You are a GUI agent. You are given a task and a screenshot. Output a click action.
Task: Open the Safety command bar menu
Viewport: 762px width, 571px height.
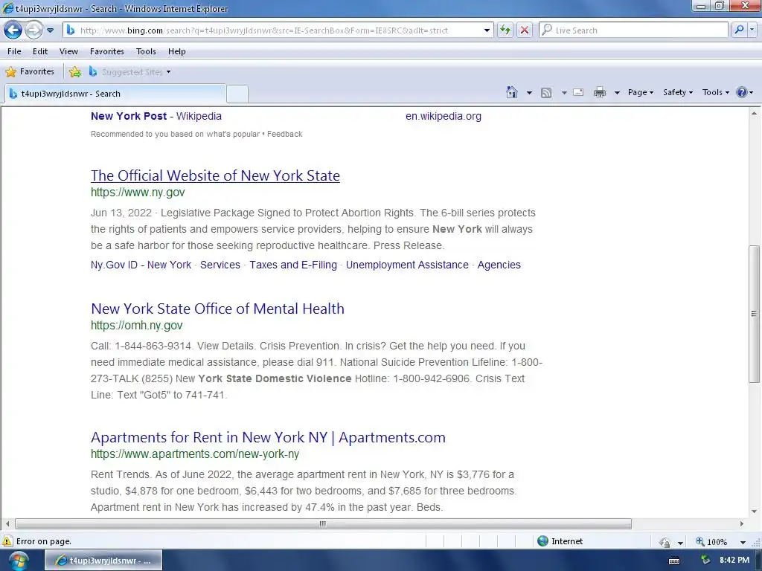pos(678,92)
